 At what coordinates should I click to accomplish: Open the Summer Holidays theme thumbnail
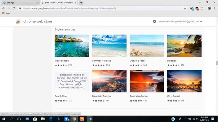pos(109,46)
